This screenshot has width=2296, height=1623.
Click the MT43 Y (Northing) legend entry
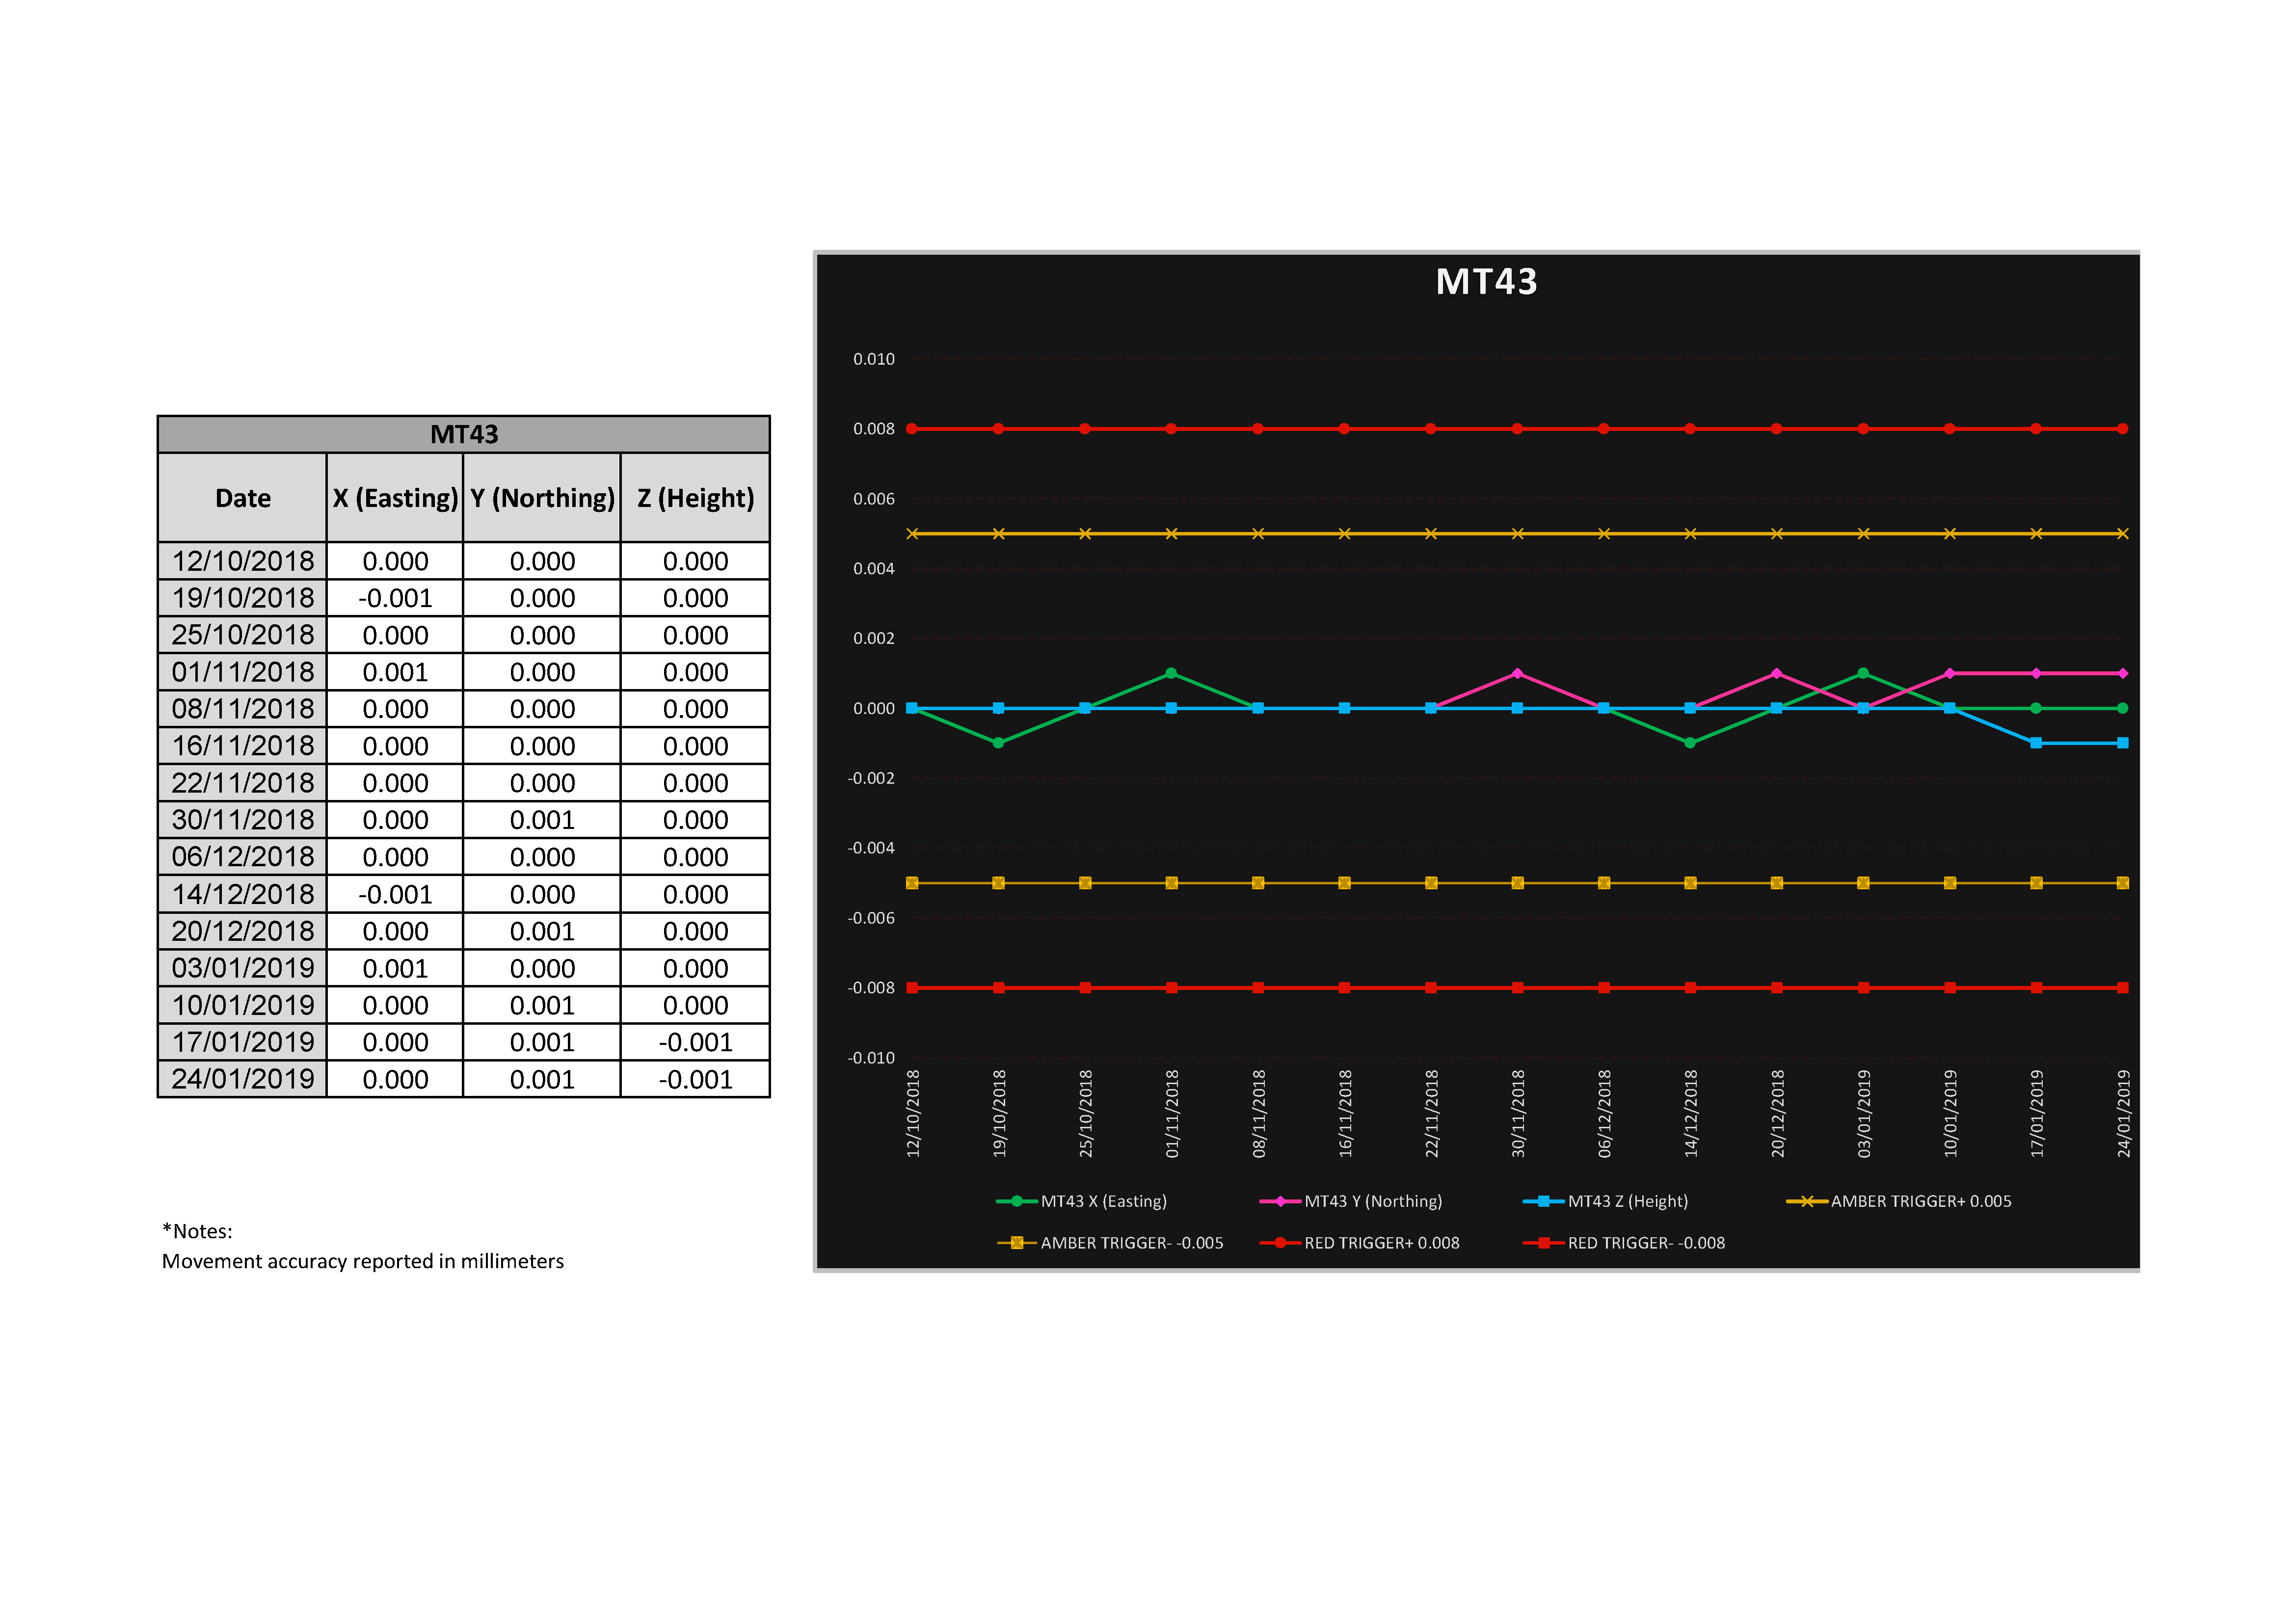pyautogui.click(x=1351, y=1201)
